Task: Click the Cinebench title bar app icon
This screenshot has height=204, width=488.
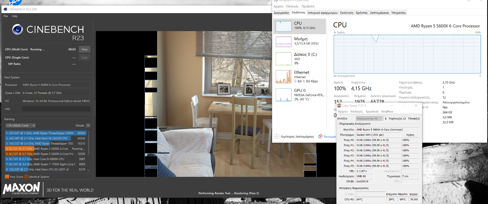Action: 5,9
